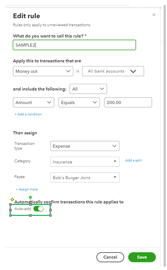Click the Cancel button
Image resolution: width=167 pixels, height=270 pixels.
(x=110, y=257)
